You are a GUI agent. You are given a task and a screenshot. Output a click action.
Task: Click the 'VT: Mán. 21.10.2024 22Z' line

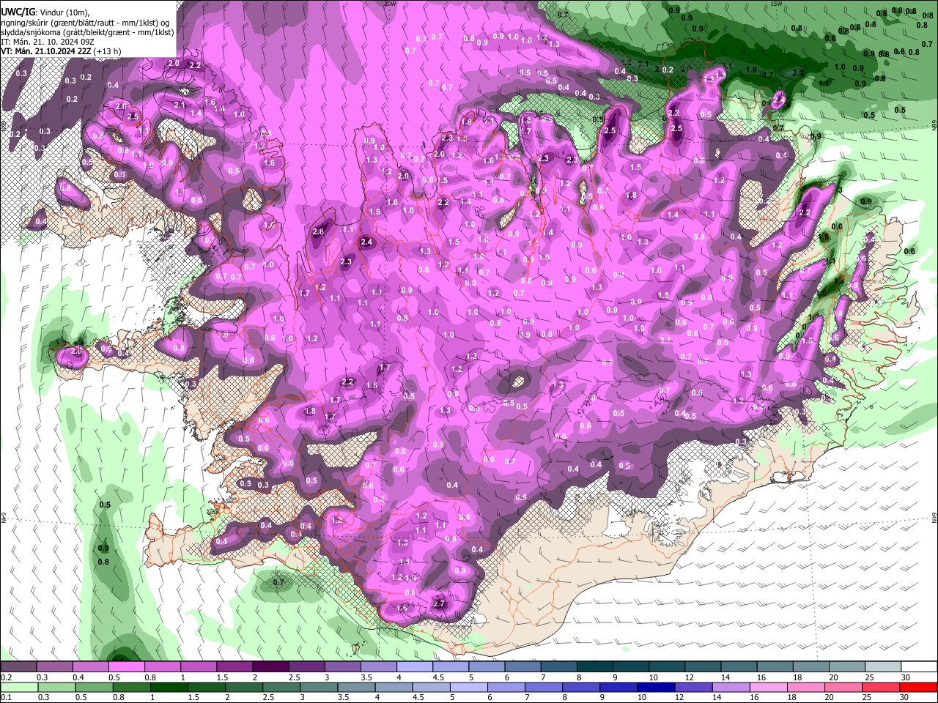45,51
